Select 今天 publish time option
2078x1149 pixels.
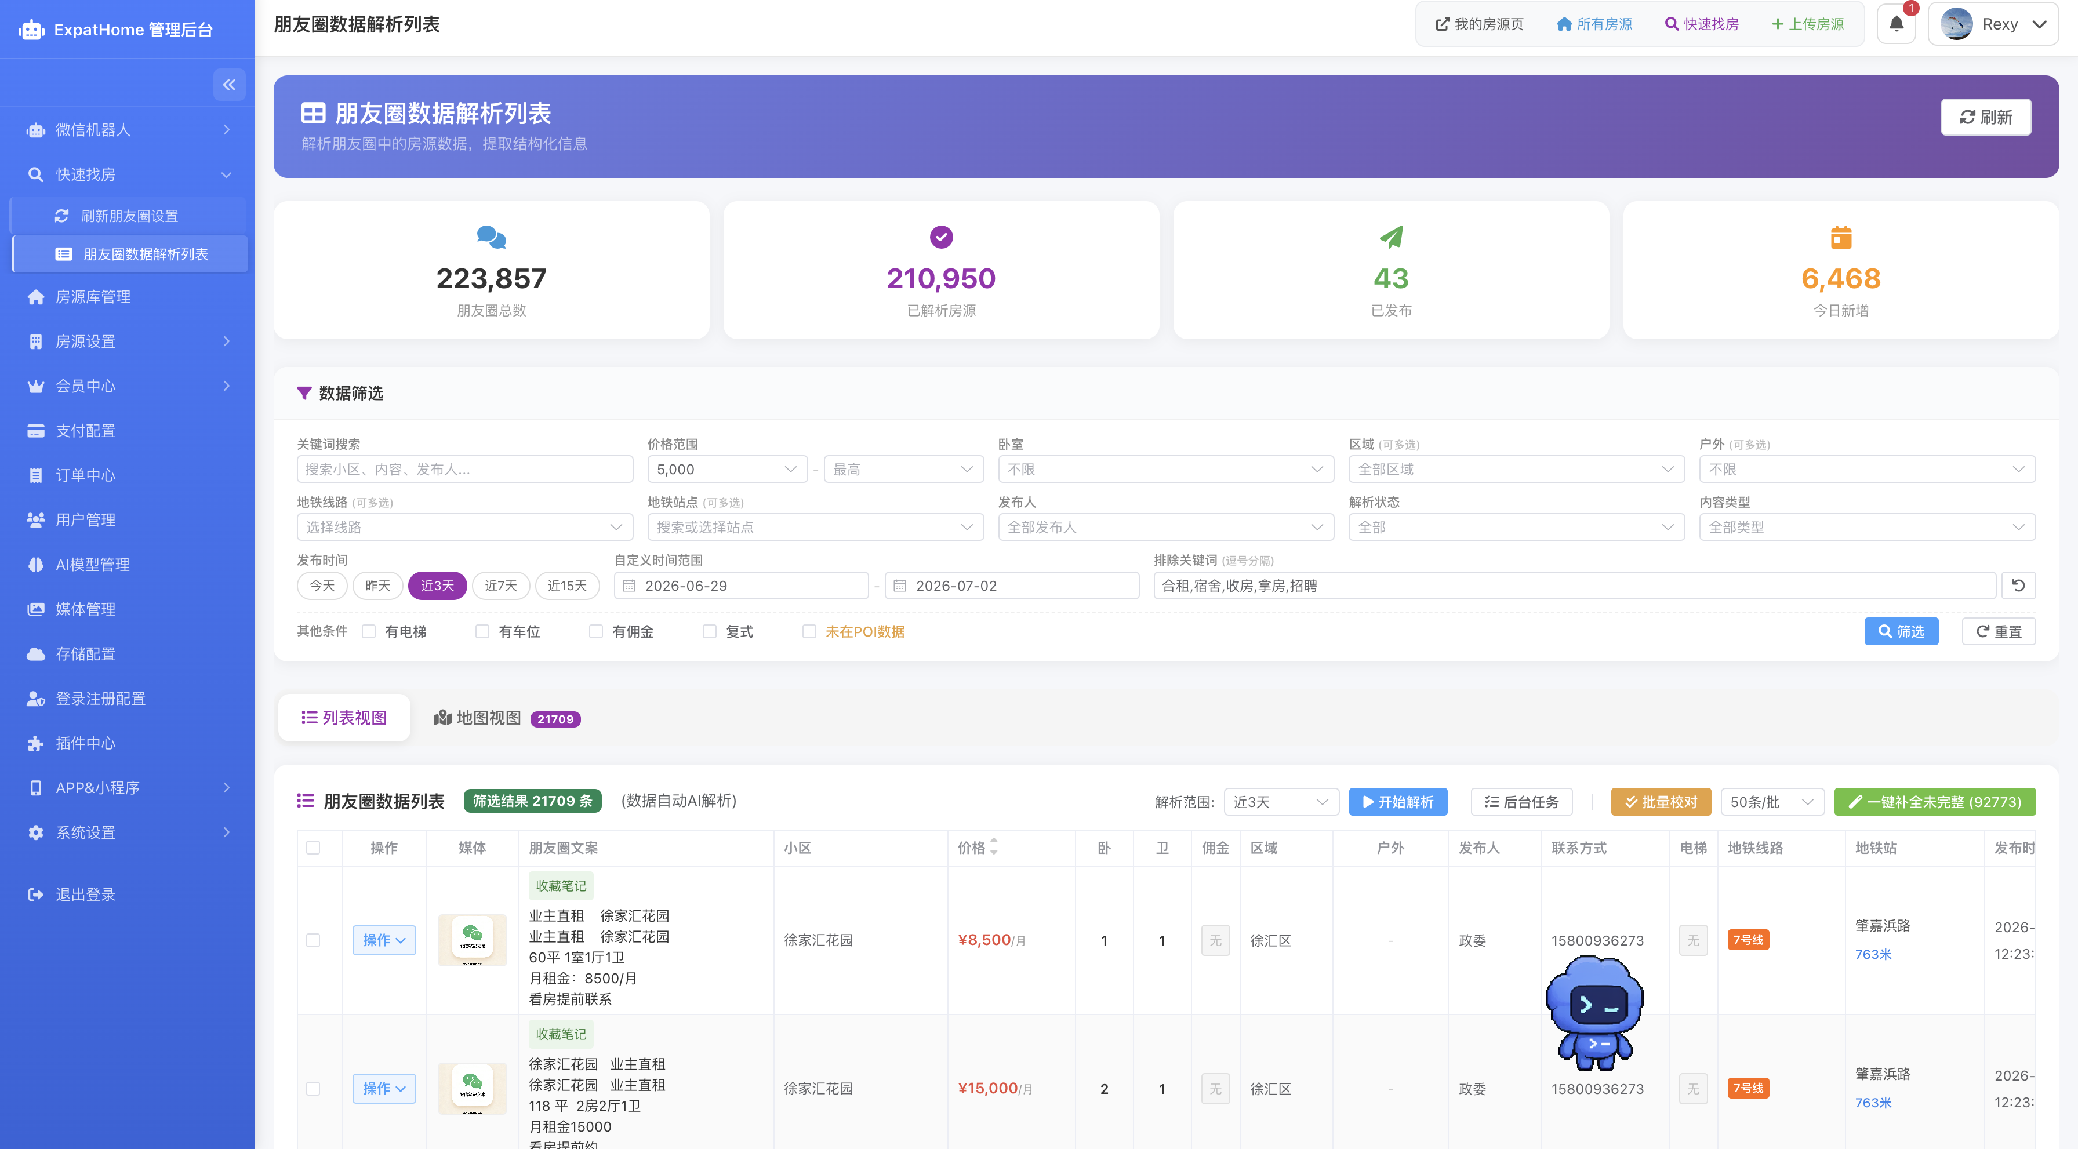[x=322, y=586]
